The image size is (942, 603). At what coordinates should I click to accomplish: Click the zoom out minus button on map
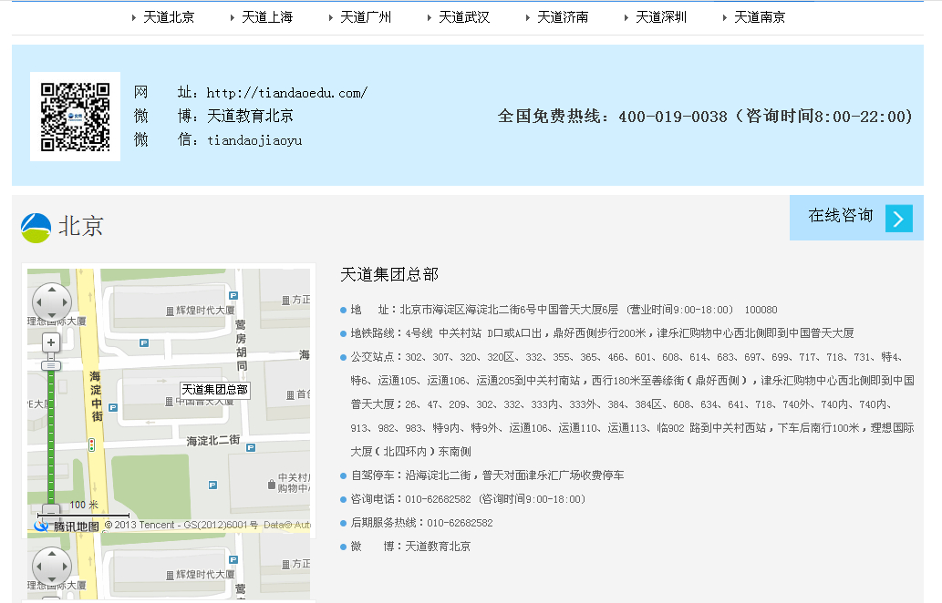tap(51, 512)
